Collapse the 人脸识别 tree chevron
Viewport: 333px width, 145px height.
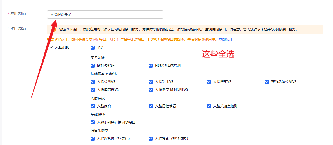[51, 47]
